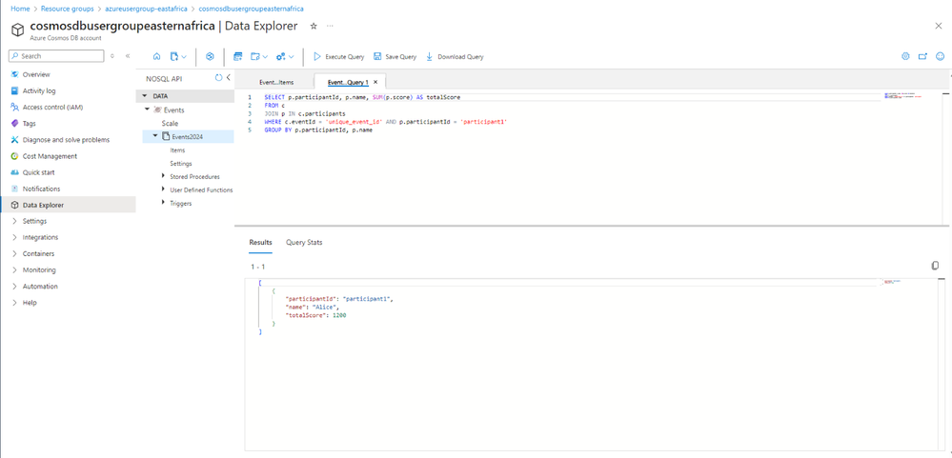Screen dimensions: 952x458
Task: Open the Query Stats tab
Action: (304, 242)
